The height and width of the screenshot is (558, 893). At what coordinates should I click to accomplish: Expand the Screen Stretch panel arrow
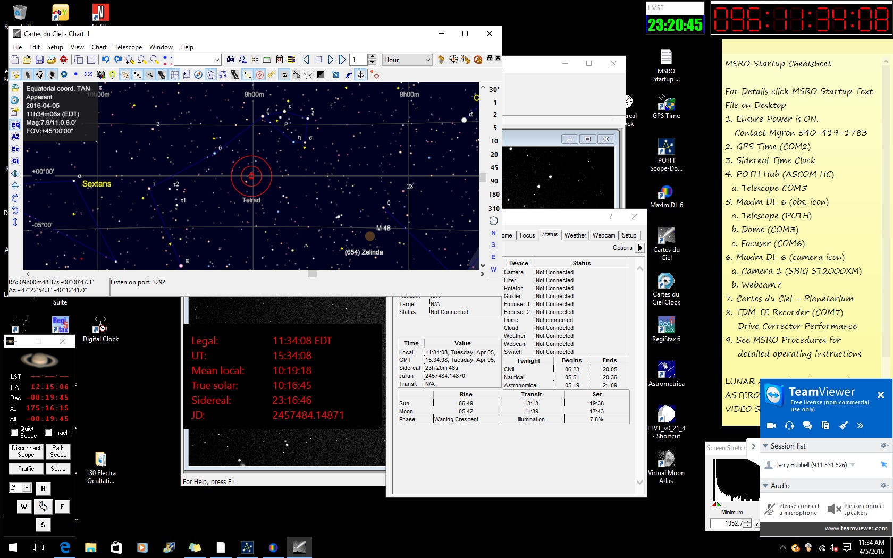[x=753, y=446]
